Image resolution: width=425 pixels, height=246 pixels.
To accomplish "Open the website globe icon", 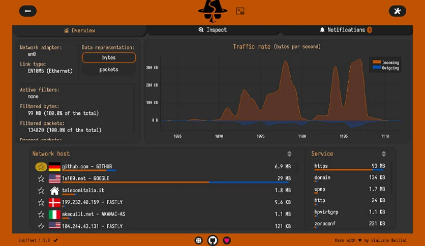I will [x=199, y=240].
